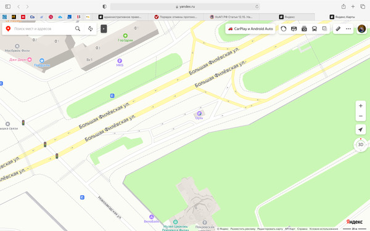
Task: Click the route builder arrows icon
Action: pos(91,29)
